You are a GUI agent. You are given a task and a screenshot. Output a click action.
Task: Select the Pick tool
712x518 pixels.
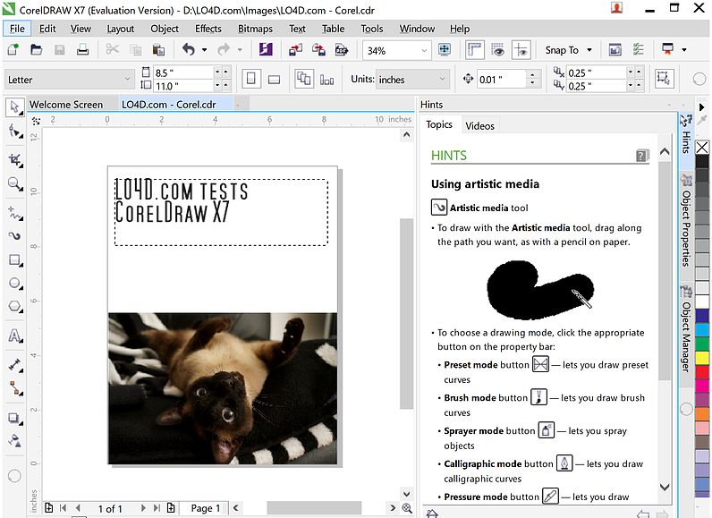(x=15, y=107)
